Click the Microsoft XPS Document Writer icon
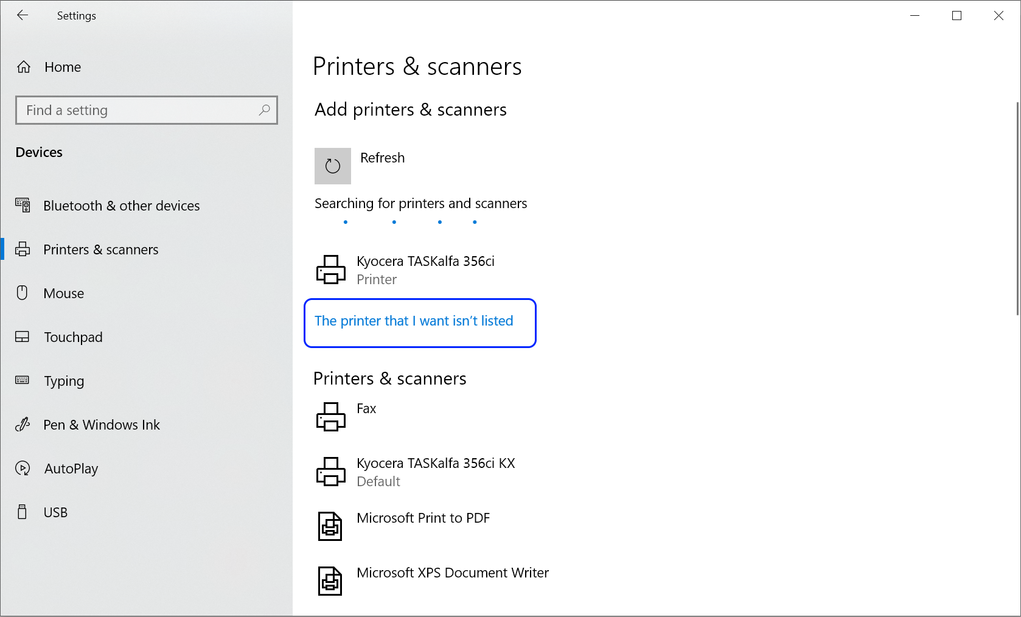The height and width of the screenshot is (617, 1021). (330, 581)
